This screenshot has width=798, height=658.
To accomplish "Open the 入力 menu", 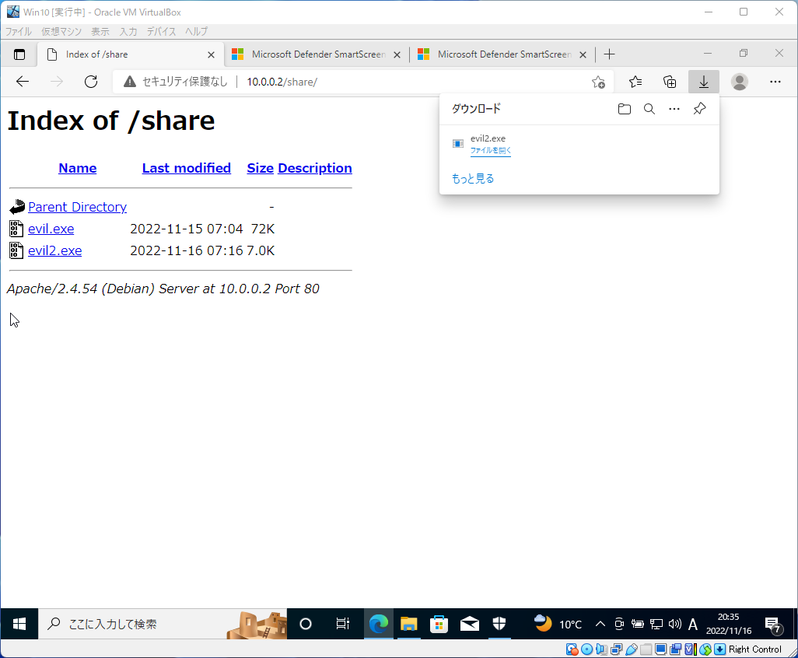I will coord(128,32).
